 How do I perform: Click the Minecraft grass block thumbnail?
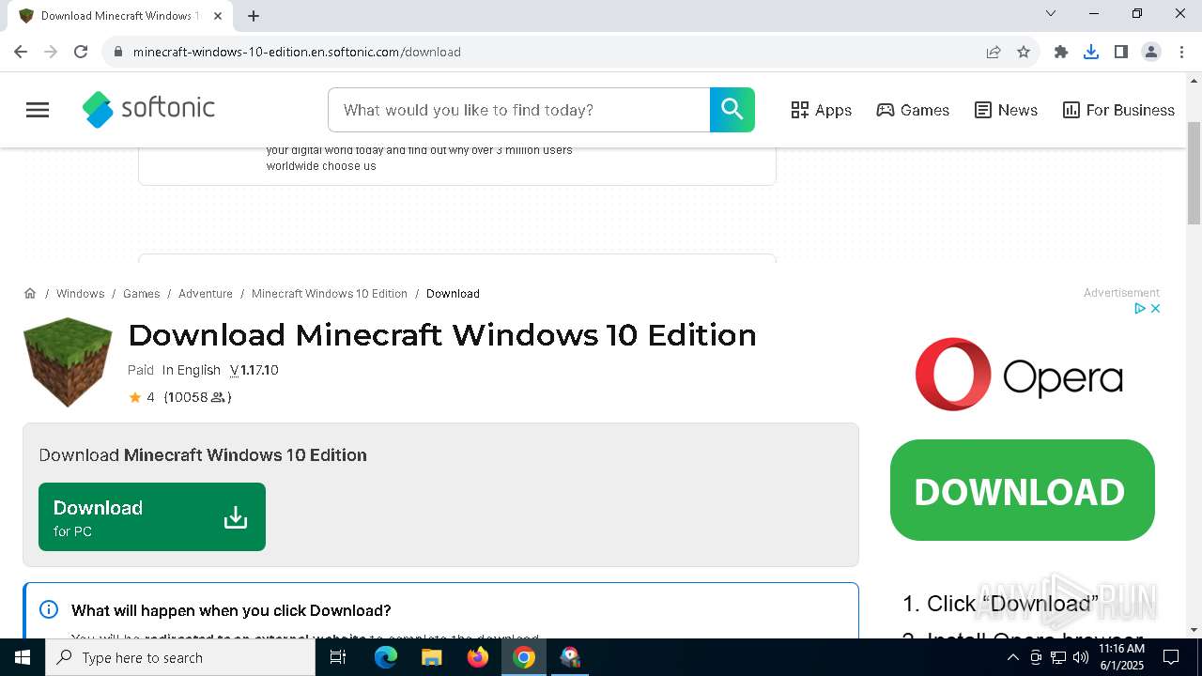tap(68, 362)
